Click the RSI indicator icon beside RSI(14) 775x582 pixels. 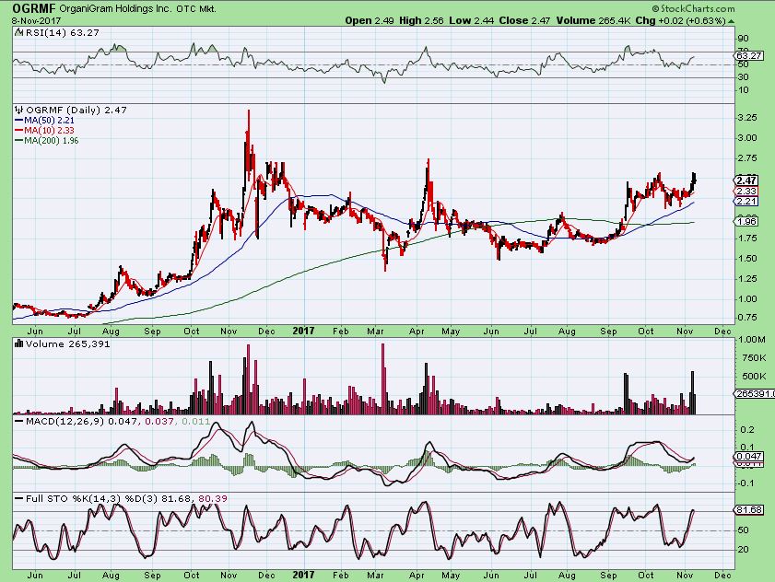tap(18, 32)
